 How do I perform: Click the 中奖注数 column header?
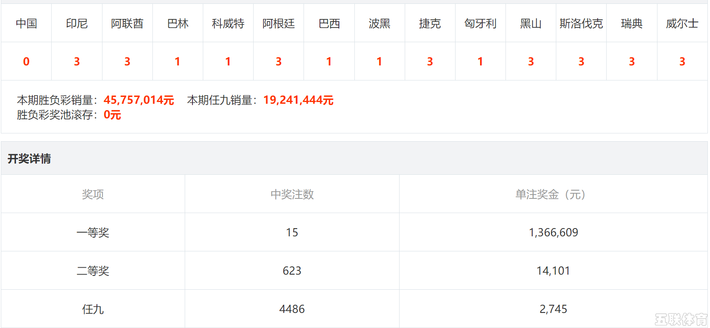[x=292, y=194]
